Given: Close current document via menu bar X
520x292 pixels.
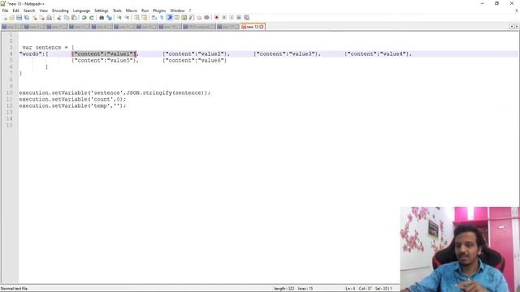Looking at the screenshot, I should pos(517,11).
